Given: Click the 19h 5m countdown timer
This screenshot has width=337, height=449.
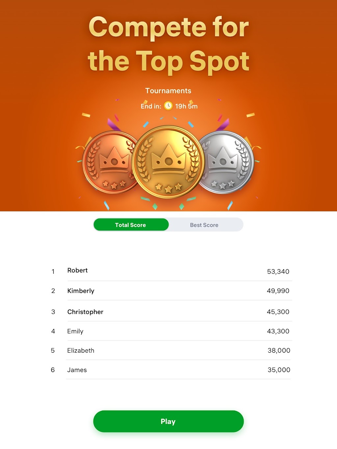Looking at the screenshot, I should pos(186,106).
